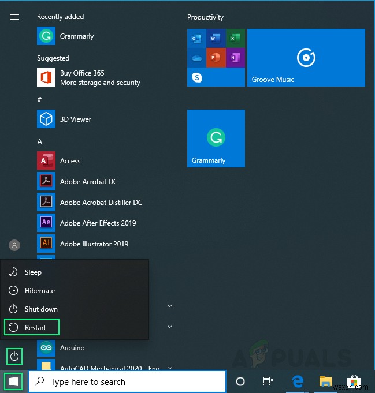Screen dimensions: 375x393
Task: Choose Hibernate in the power menu
Action: (75, 291)
